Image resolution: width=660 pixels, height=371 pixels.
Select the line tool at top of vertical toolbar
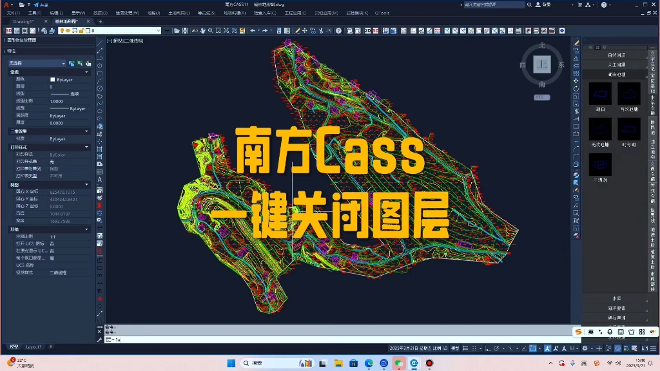pyautogui.click(x=100, y=43)
